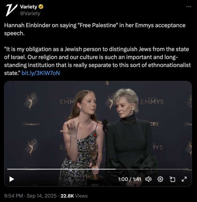
Task: Play the video with the play button
Action: tap(12, 179)
